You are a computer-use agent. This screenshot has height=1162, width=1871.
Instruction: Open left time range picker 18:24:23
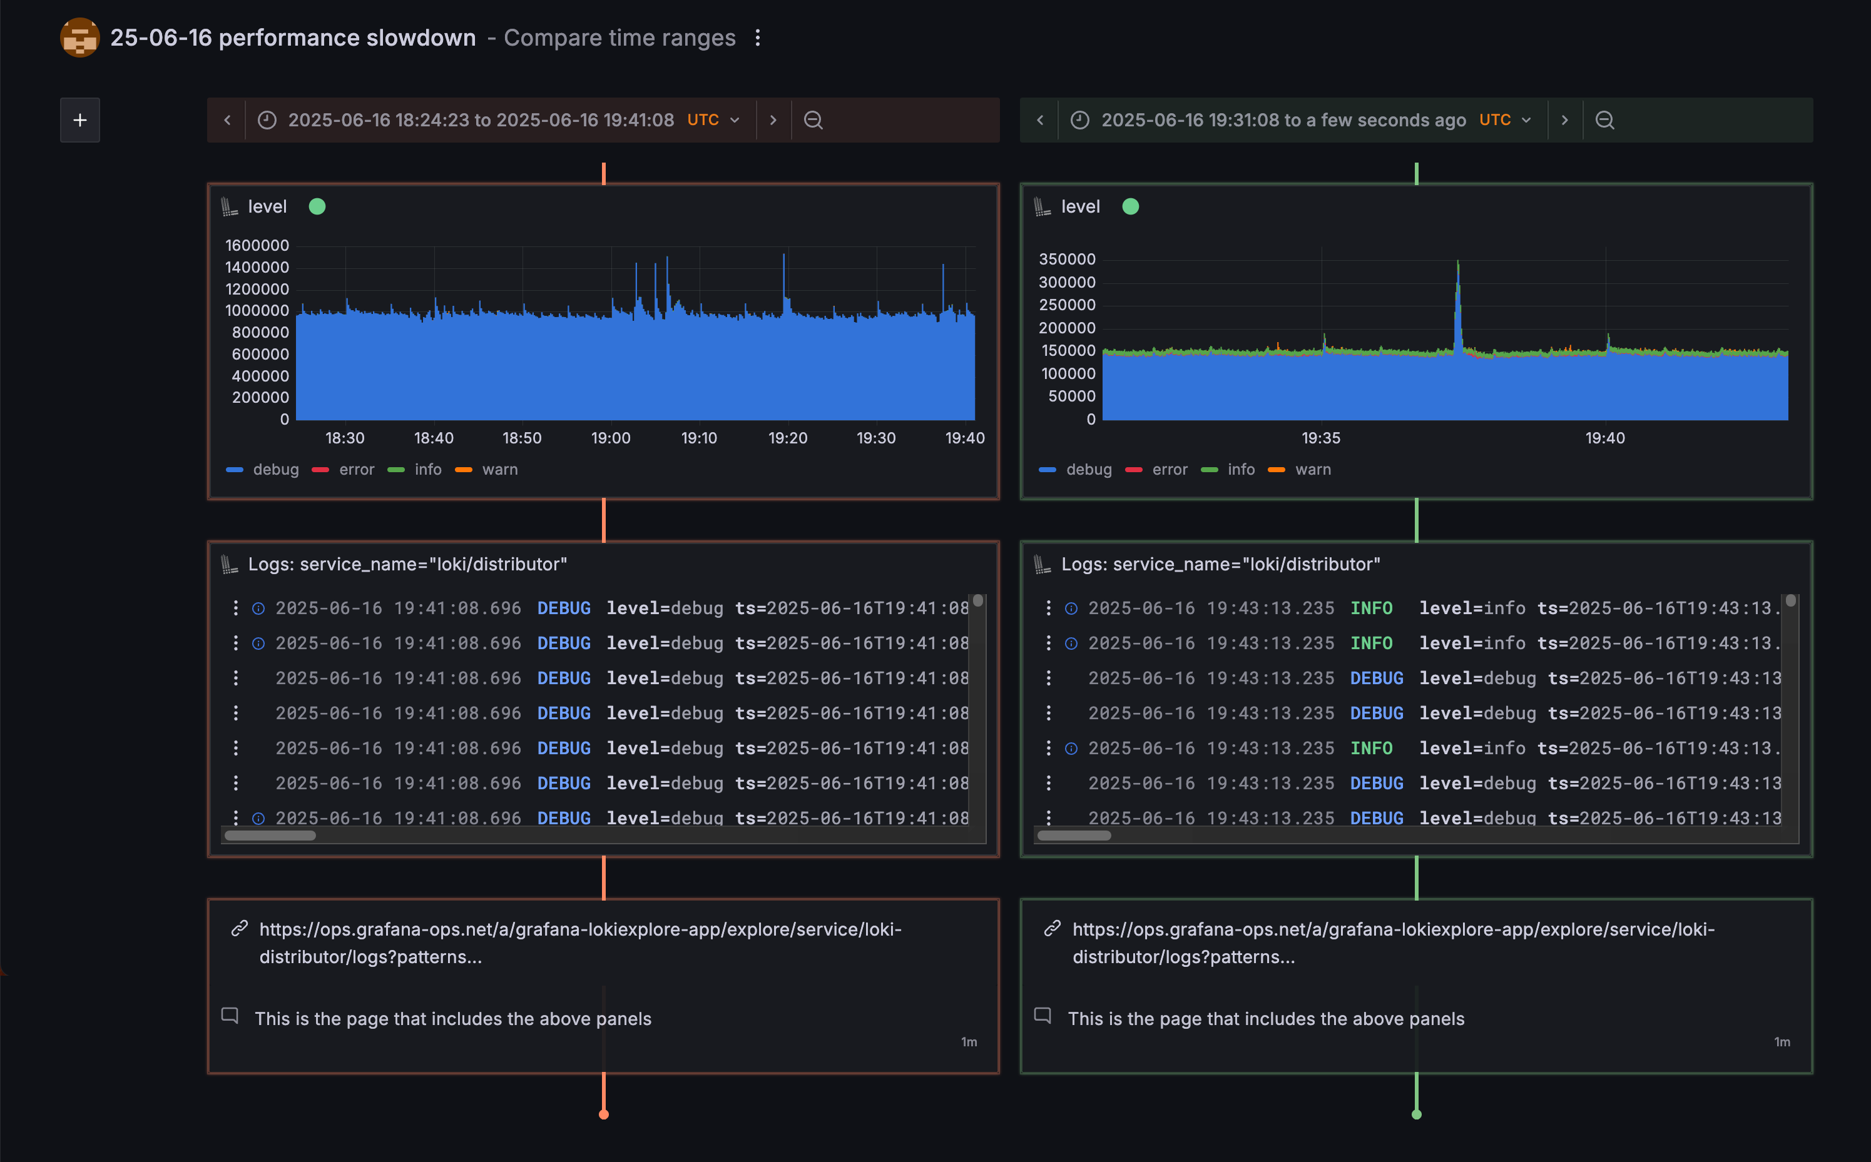click(x=481, y=120)
